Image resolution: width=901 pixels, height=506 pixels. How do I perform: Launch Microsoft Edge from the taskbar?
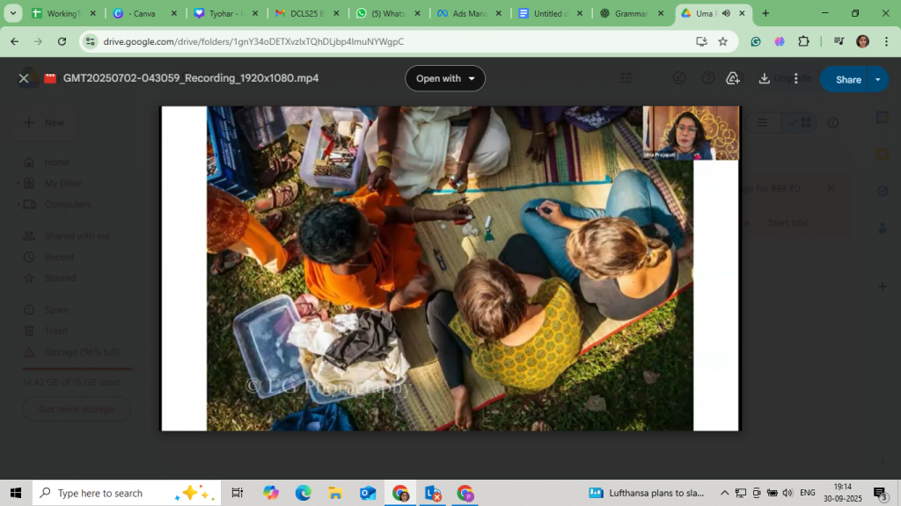pyautogui.click(x=304, y=493)
